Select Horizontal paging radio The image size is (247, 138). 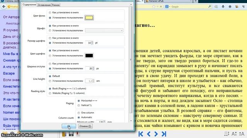point(79,101)
